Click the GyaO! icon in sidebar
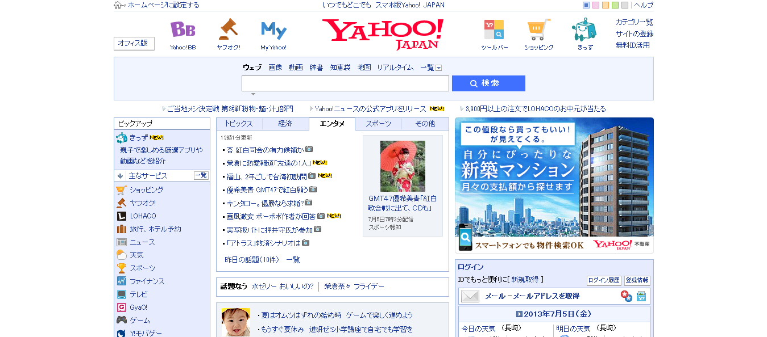Viewport: 767px width, 337px height. (x=121, y=307)
